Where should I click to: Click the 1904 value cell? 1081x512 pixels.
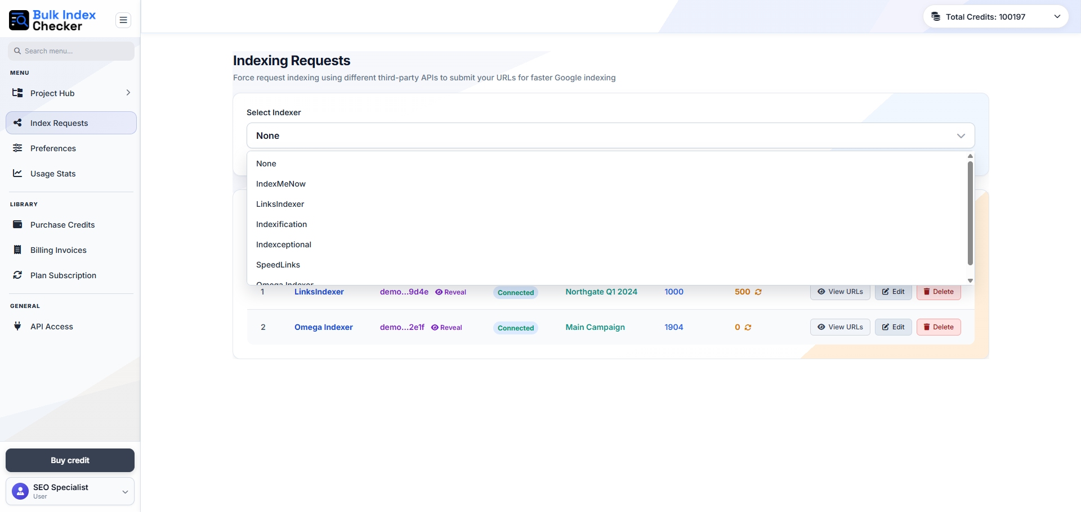pyautogui.click(x=674, y=327)
